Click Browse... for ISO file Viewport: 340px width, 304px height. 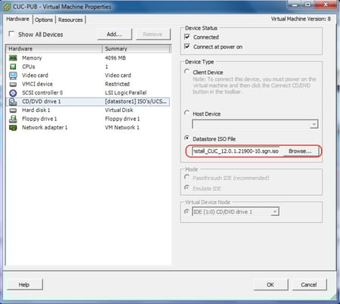[x=300, y=151]
